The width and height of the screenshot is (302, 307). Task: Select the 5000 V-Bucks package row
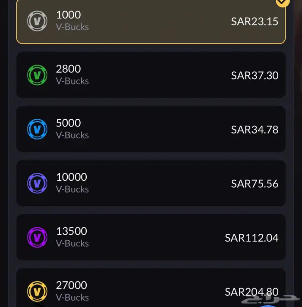[151, 129]
